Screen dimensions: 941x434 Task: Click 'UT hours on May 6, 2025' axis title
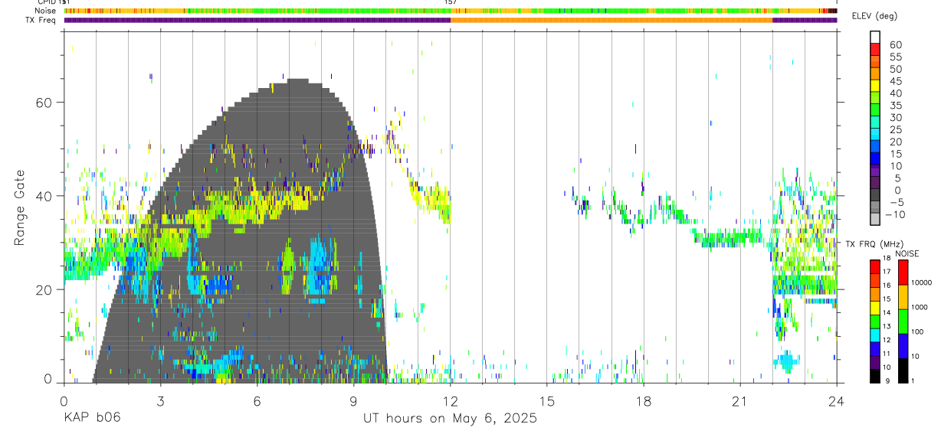(450, 419)
